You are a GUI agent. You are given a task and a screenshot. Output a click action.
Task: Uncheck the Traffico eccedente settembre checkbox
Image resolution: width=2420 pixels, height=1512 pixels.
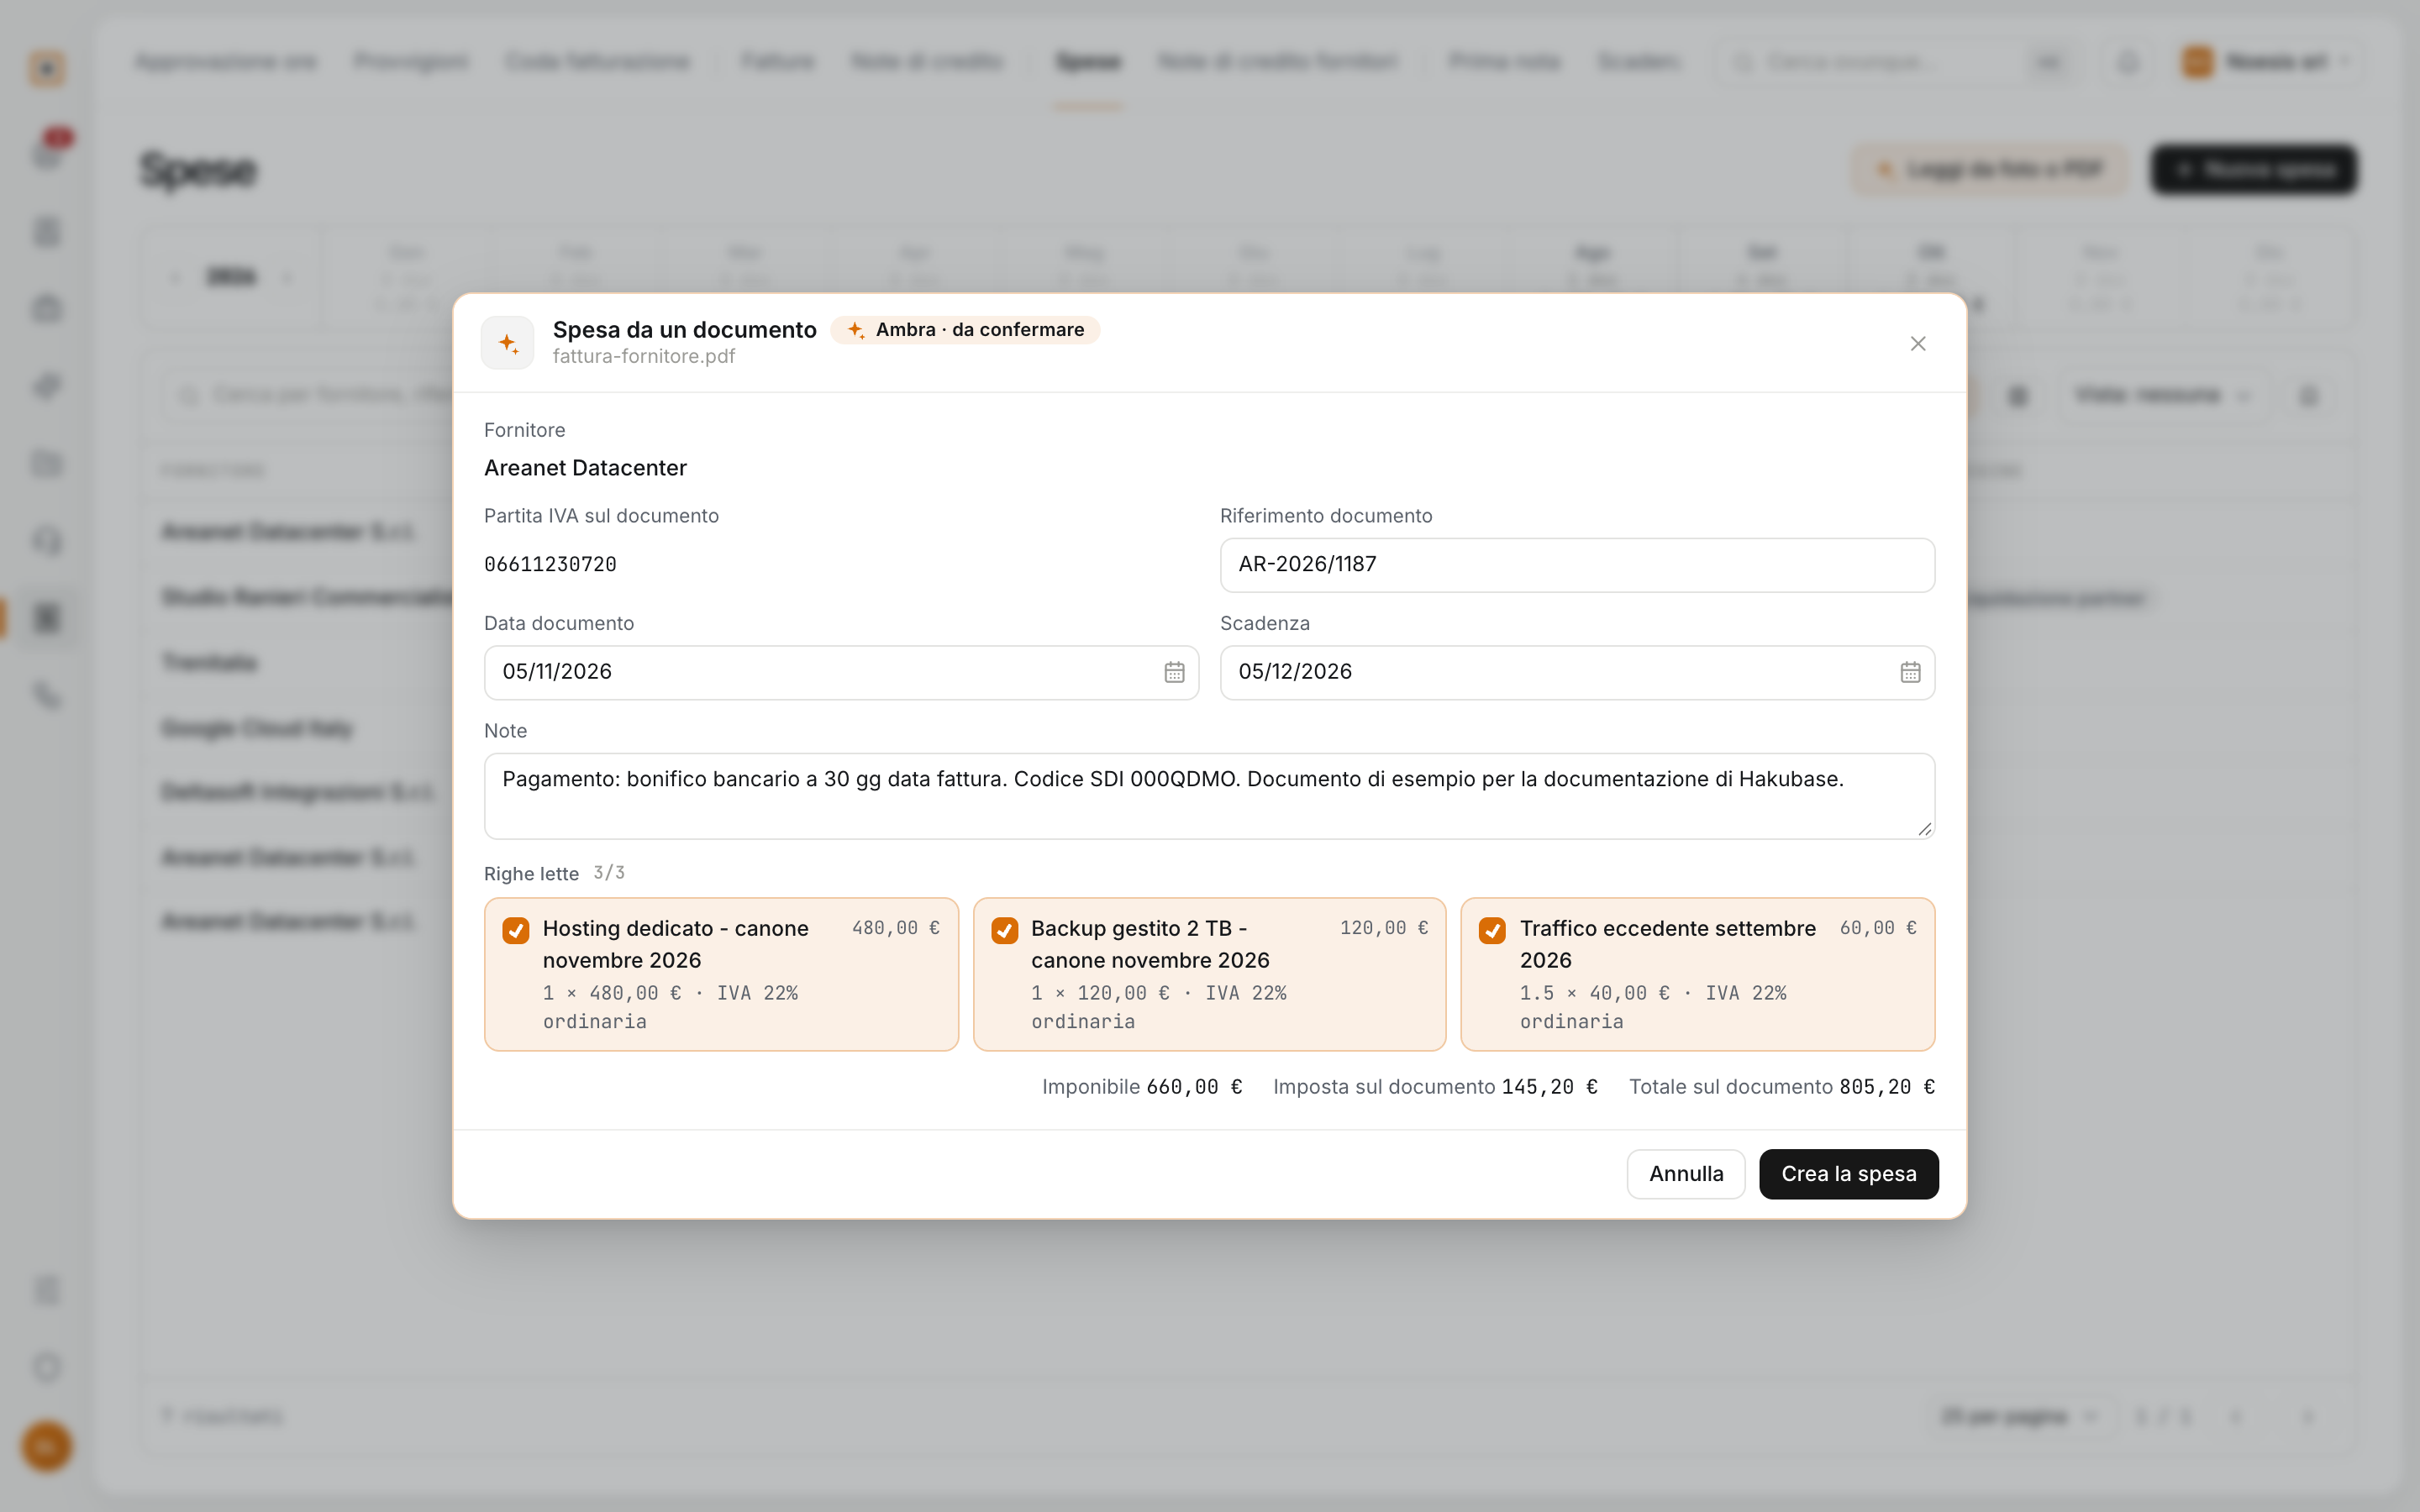click(x=1492, y=930)
